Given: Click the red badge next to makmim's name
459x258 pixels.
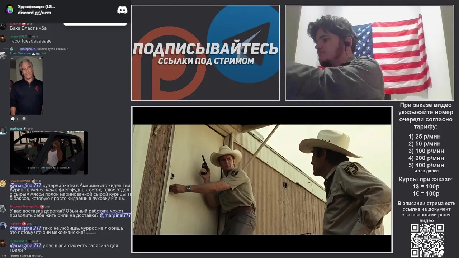Looking at the screenshot, I should [x=24, y=224].
